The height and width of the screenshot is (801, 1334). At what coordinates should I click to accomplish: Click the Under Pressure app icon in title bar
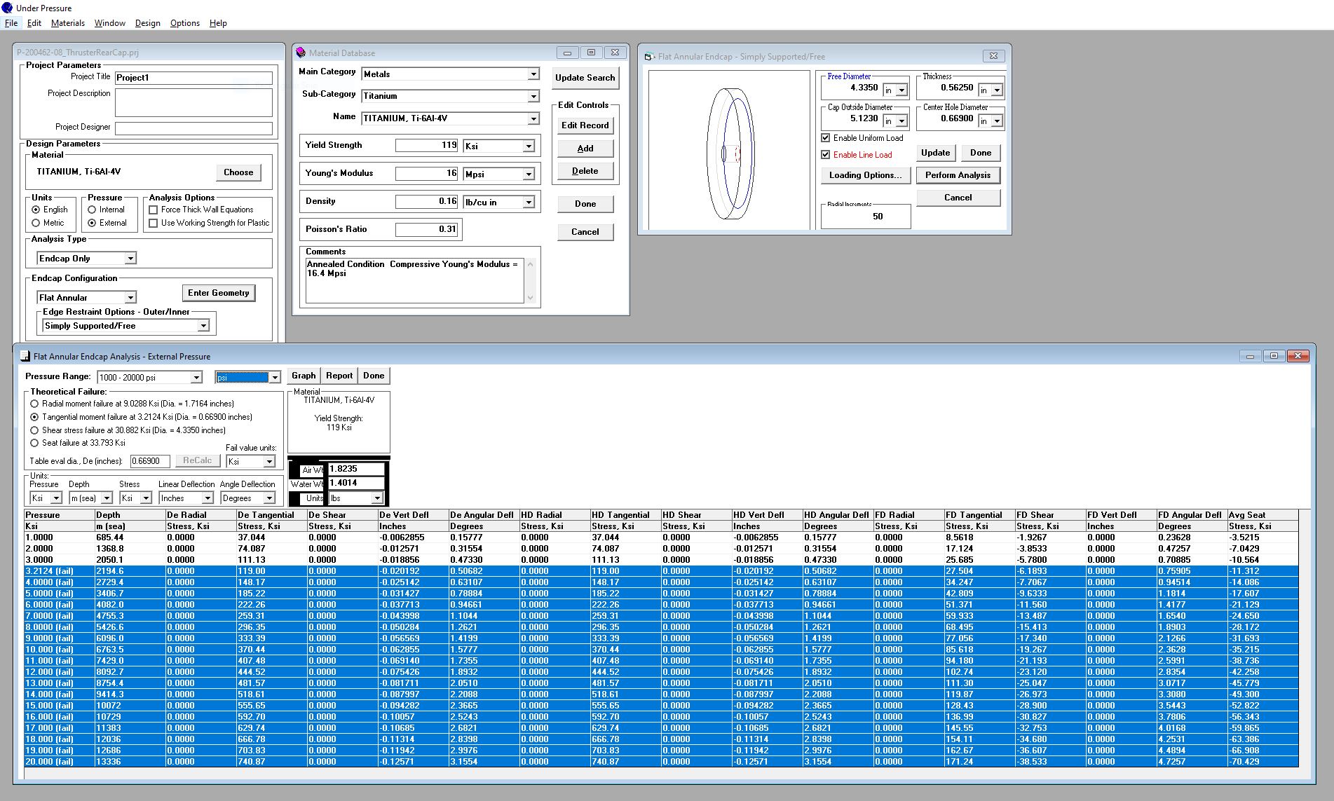[7, 8]
